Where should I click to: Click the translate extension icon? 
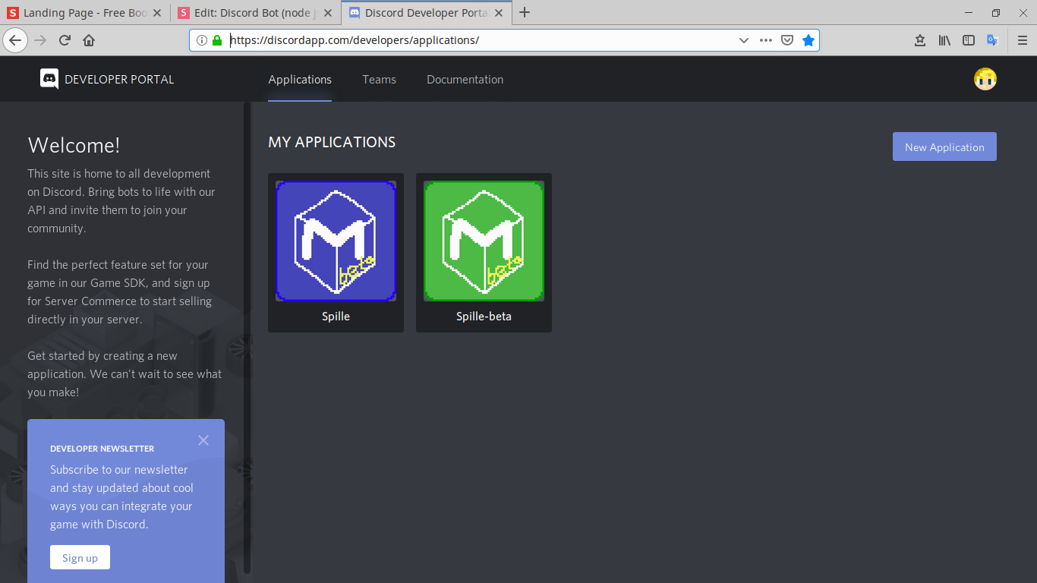[x=992, y=40]
